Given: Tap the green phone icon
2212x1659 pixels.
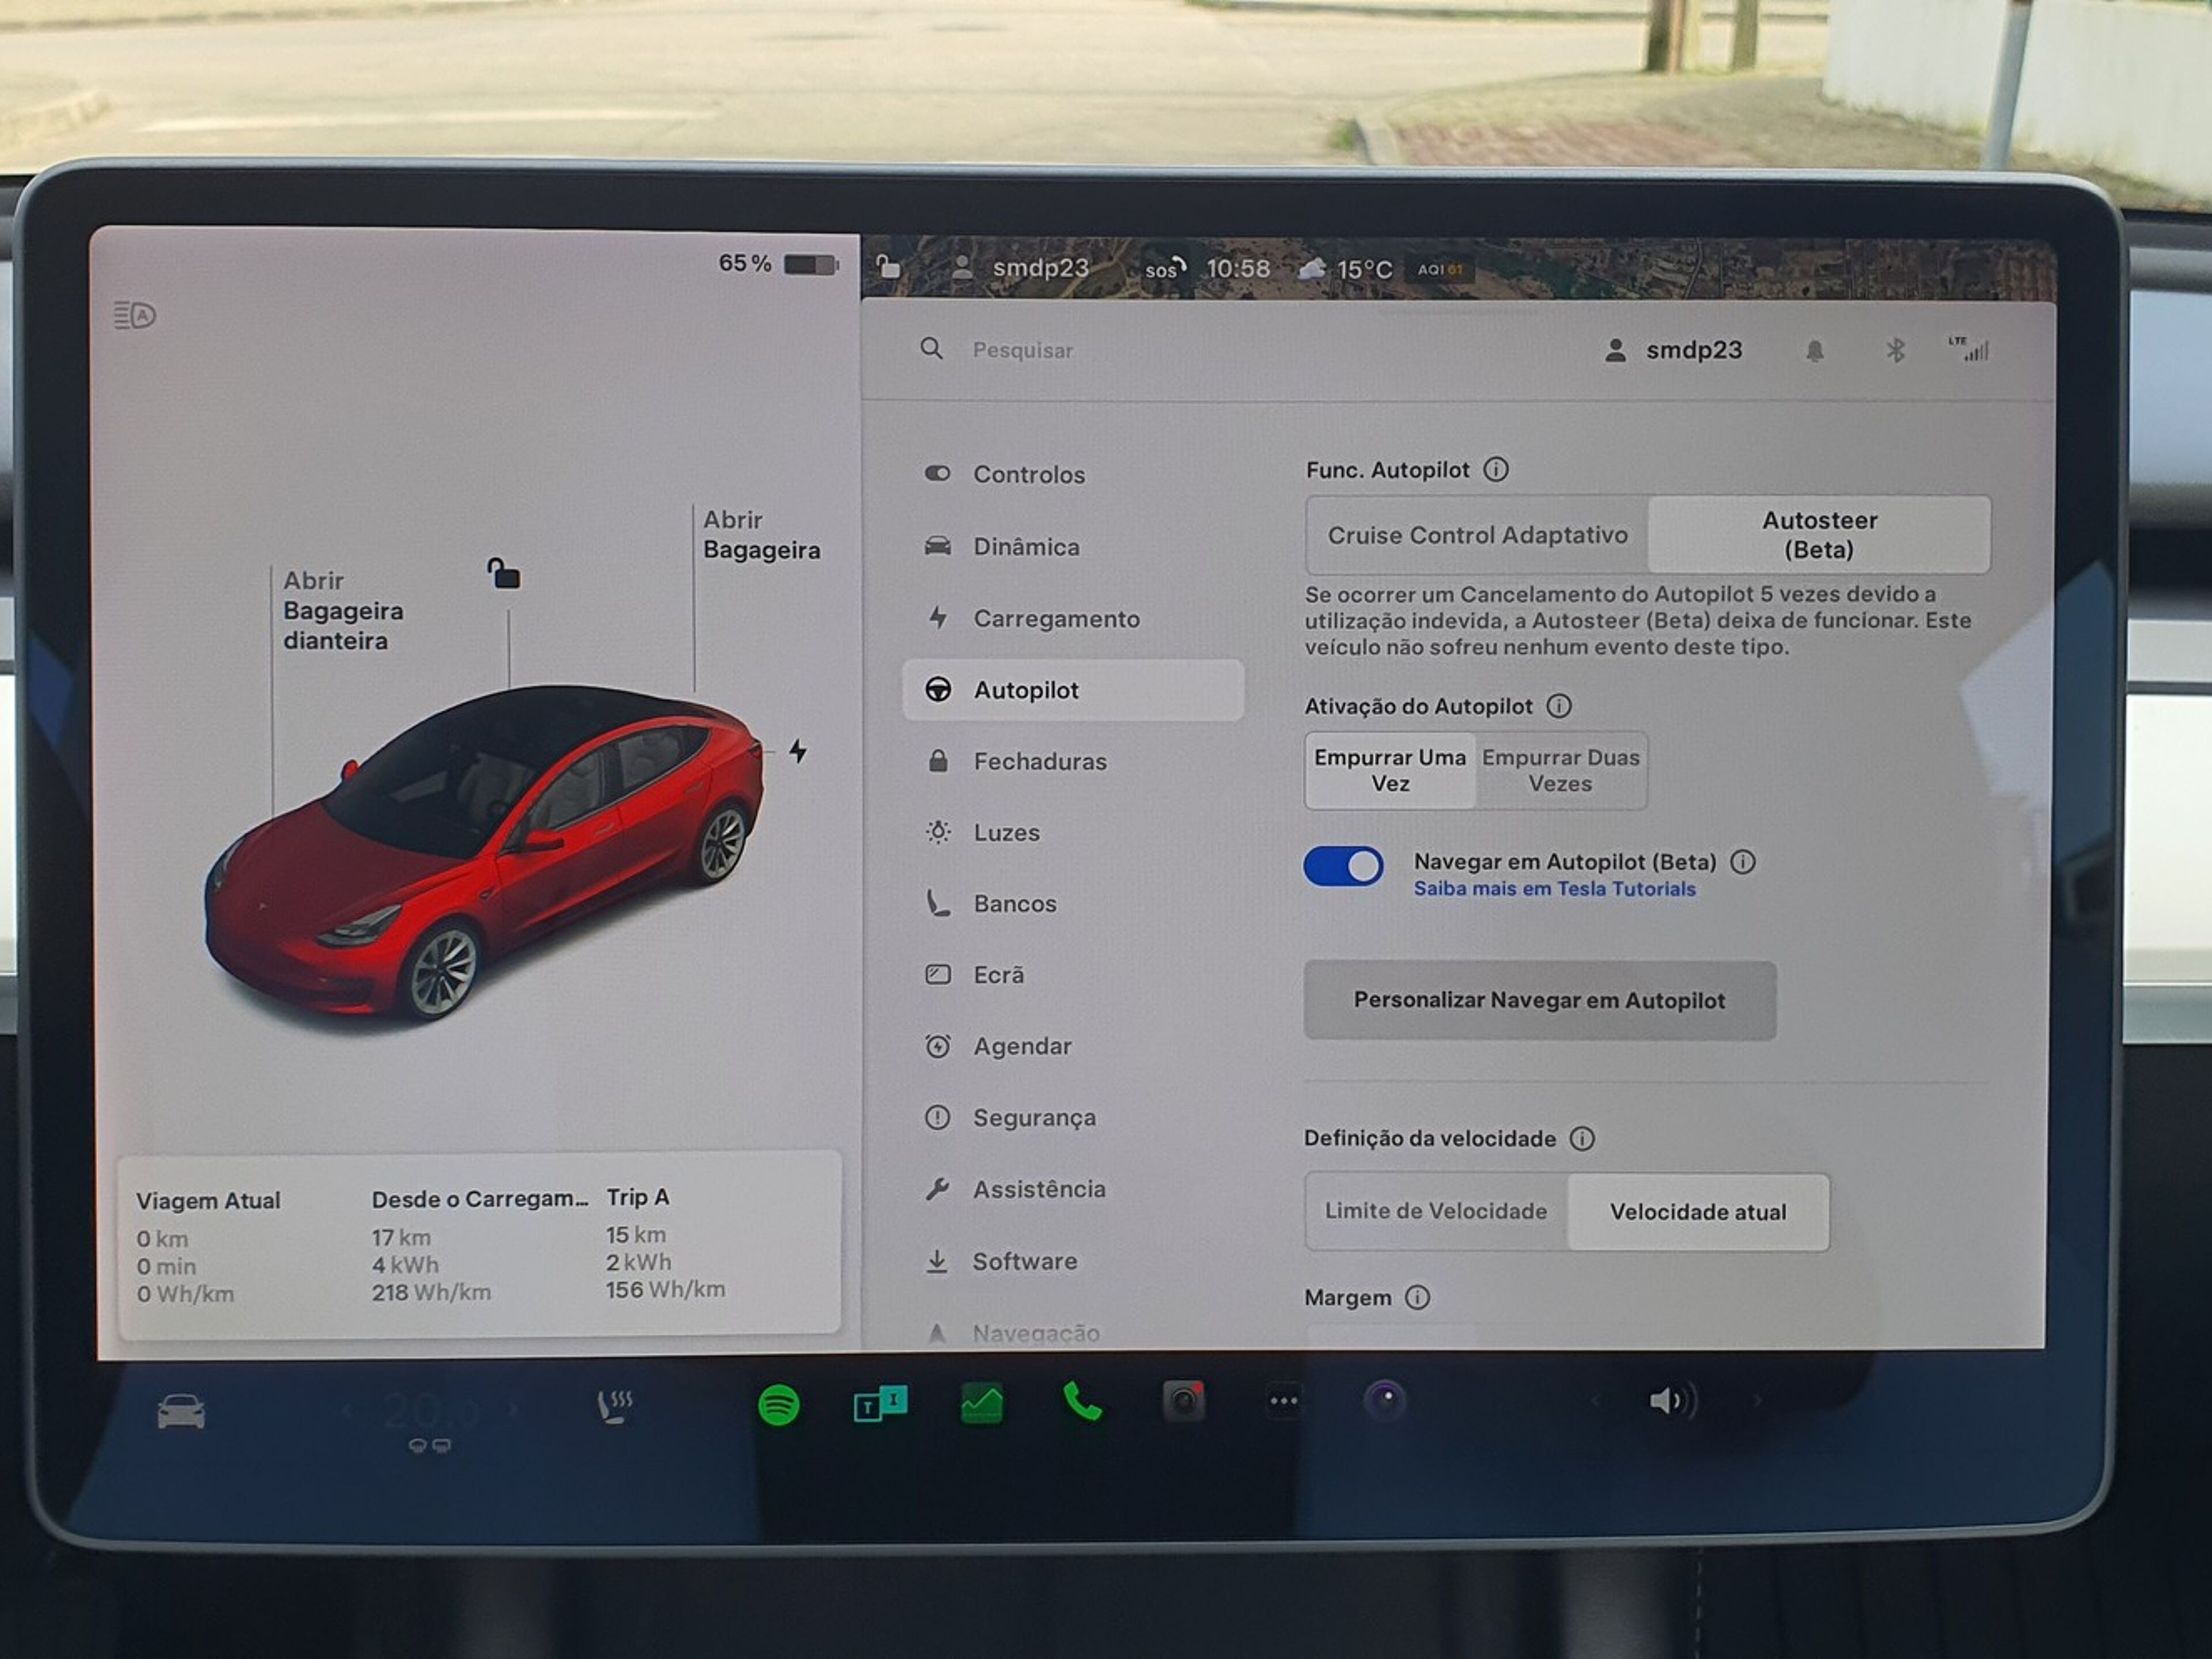Looking at the screenshot, I should pos(1082,1402).
